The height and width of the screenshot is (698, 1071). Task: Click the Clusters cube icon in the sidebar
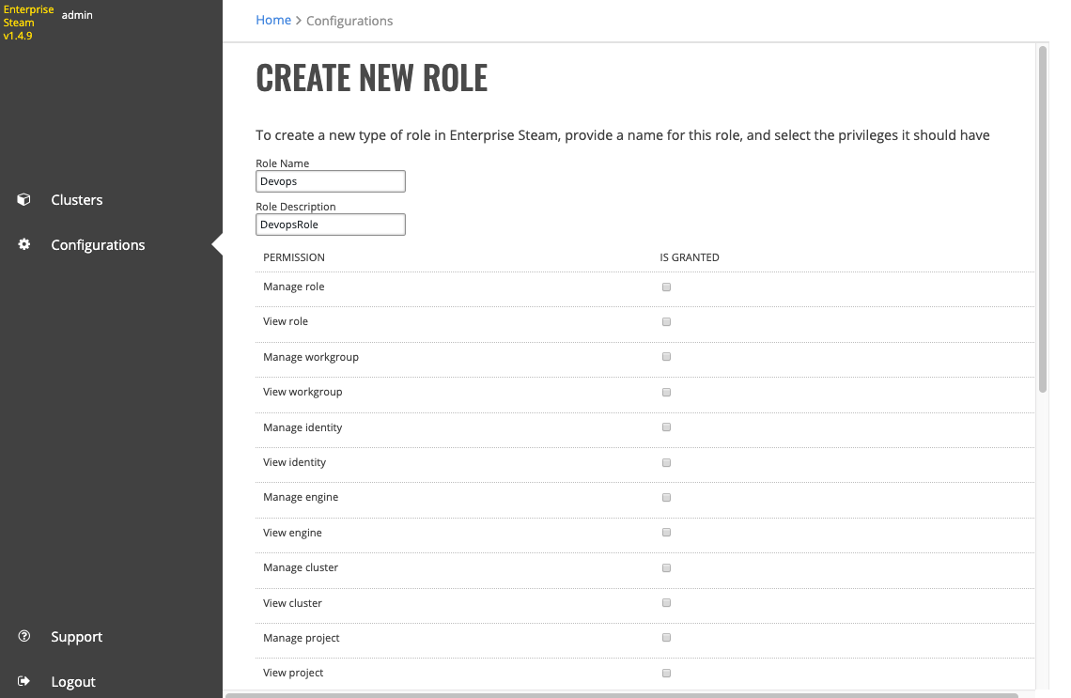[23, 199]
